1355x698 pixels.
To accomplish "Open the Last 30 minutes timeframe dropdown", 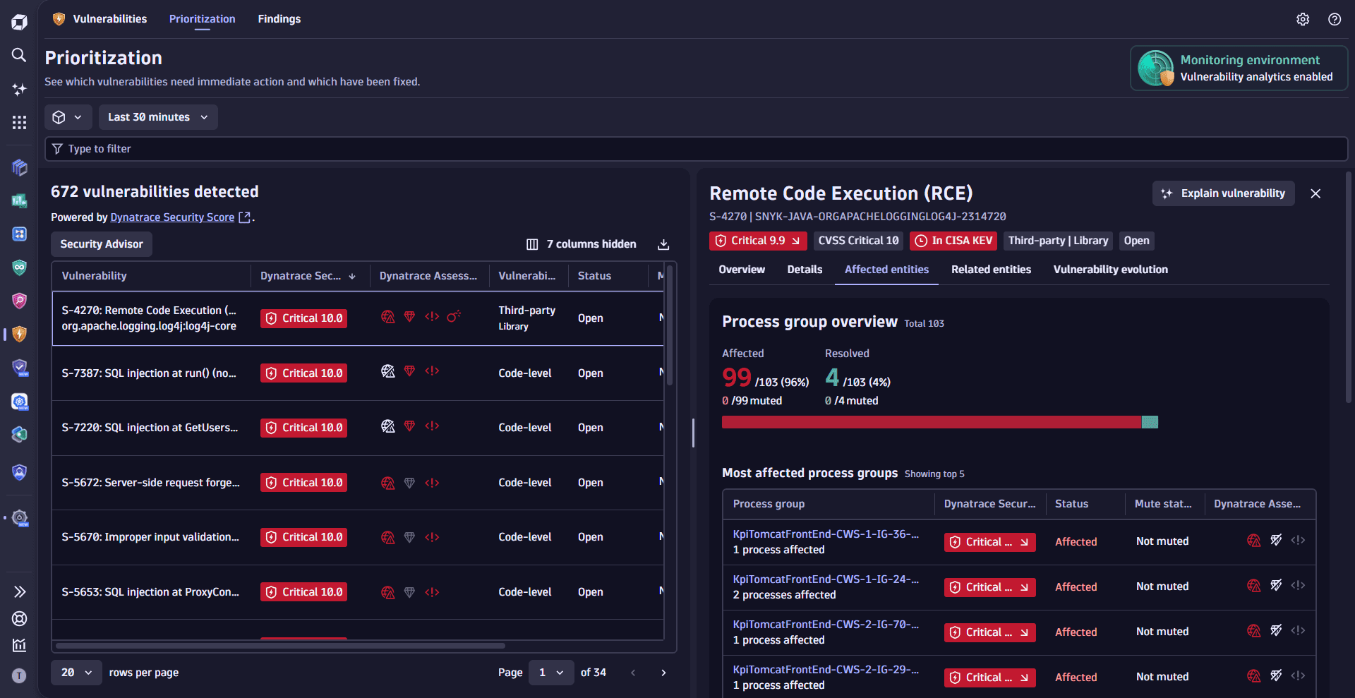I will point(157,116).
